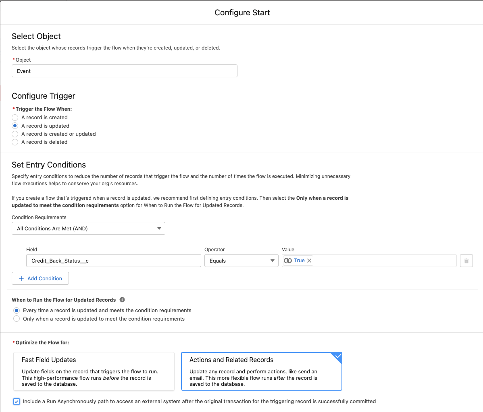Open the Equals operator dropdown
Viewport: 483px width, 412px height.
click(x=241, y=261)
